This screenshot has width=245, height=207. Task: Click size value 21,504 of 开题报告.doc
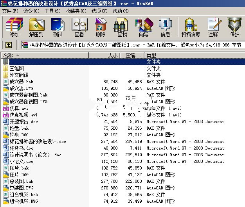coord(110,121)
